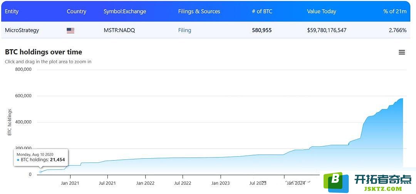Click the Symbol:Exchange column header
The image size is (416, 194).
point(125,12)
